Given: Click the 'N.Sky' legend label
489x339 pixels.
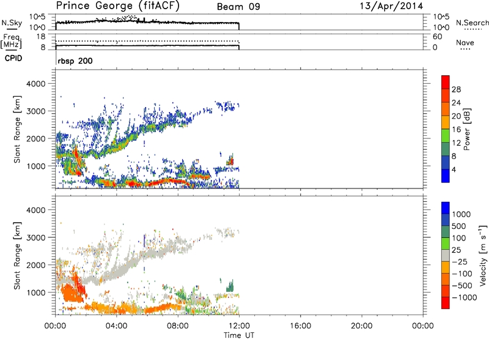Looking at the screenshot, I should (12, 23).
